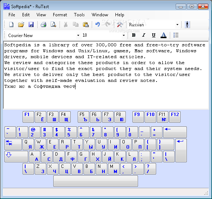Click the @ 2 number key
The height and width of the screenshot is (199, 212).
[34, 132]
